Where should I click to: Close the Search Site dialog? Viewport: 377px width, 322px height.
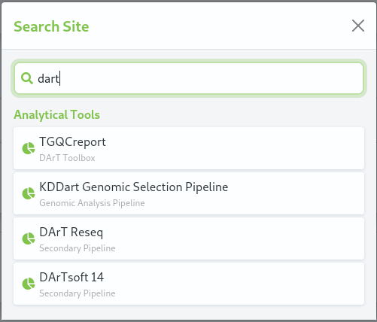coord(358,26)
